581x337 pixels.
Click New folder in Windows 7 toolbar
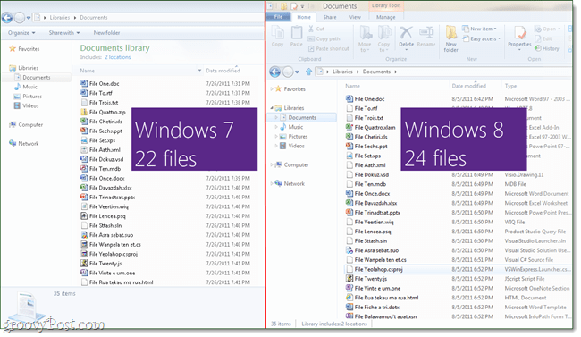tap(106, 32)
